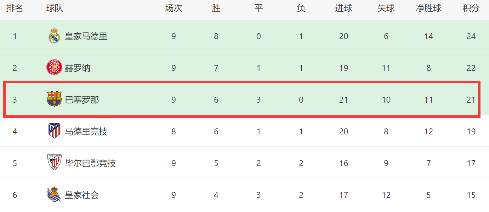Click the 排名 column header
489x212 pixels.
click(x=15, y=8)
